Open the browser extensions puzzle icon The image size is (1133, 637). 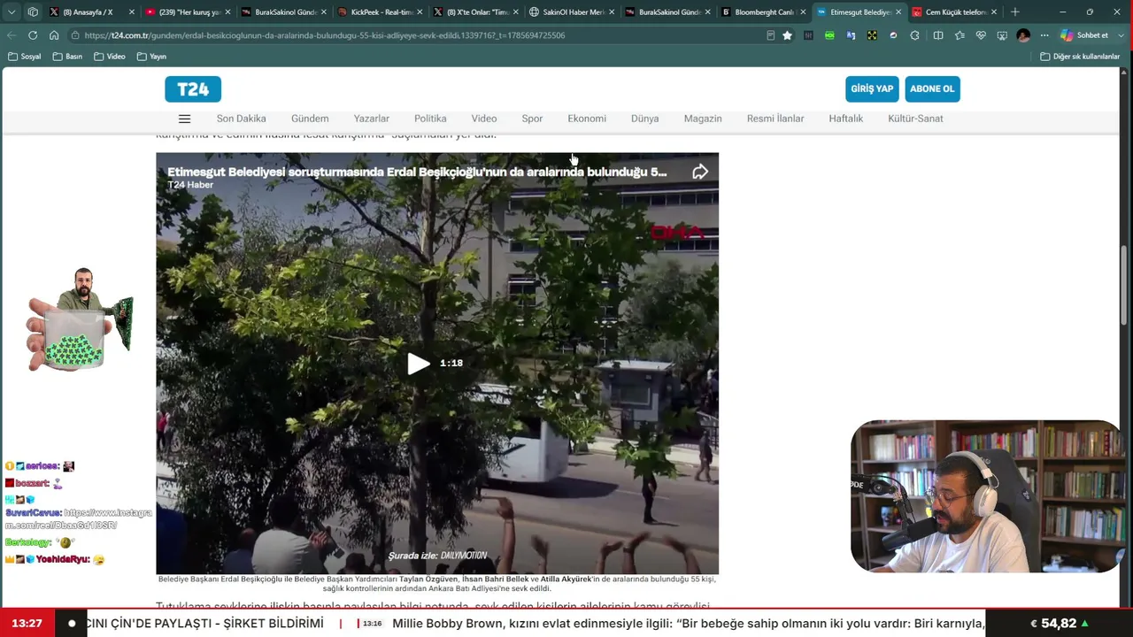(x=914, y=35)
